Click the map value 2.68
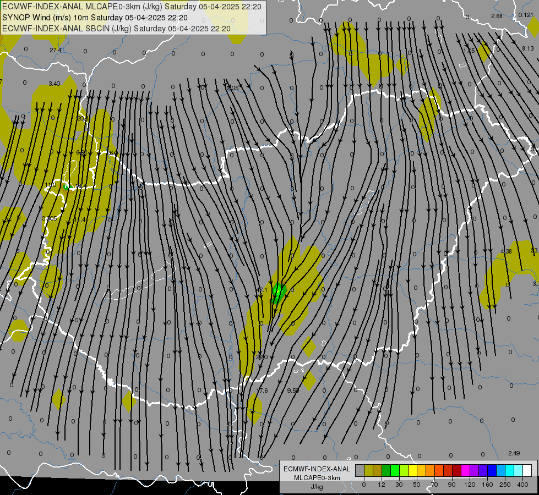This screenshot has height=495, width=539. [497, 16]
